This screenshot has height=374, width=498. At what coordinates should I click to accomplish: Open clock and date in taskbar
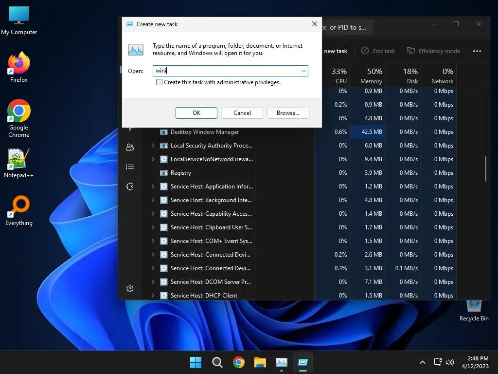pos(475,362)
